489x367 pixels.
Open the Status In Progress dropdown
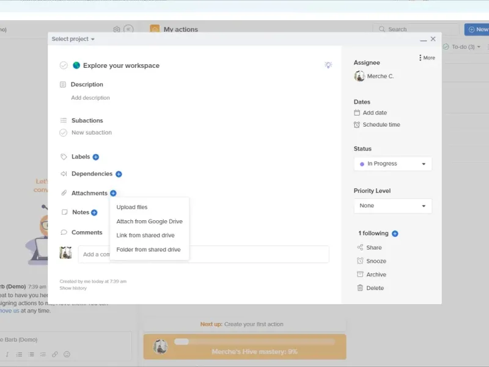pyautogui.click(x=393, y=164)
